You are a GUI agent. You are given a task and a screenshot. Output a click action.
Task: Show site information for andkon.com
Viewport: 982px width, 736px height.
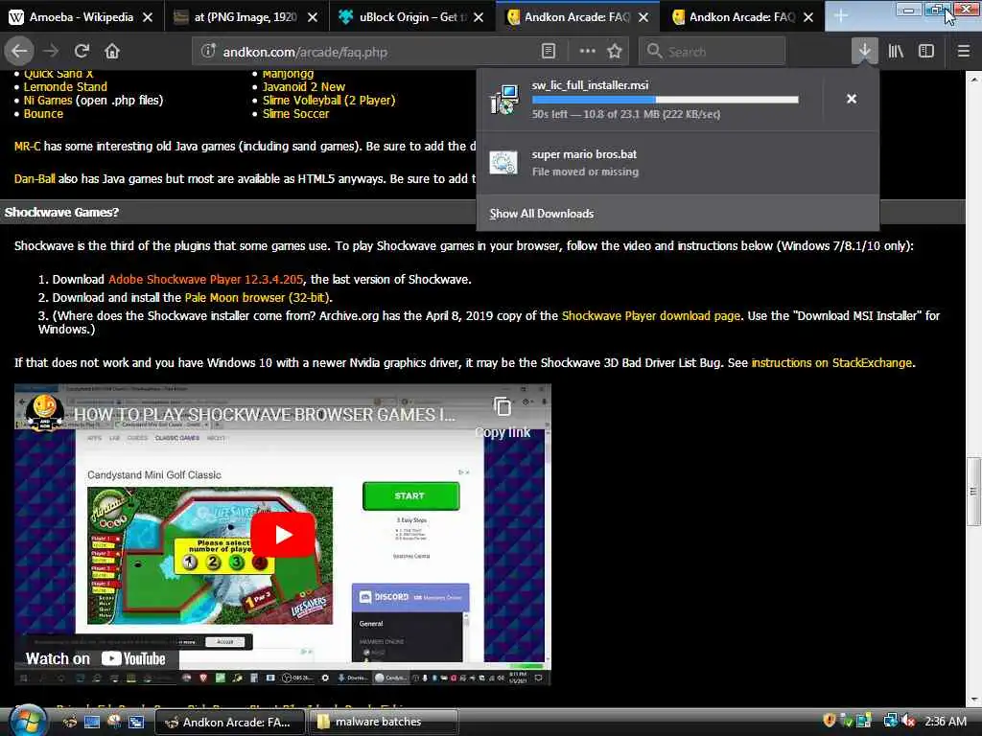(x=208, y=52)
